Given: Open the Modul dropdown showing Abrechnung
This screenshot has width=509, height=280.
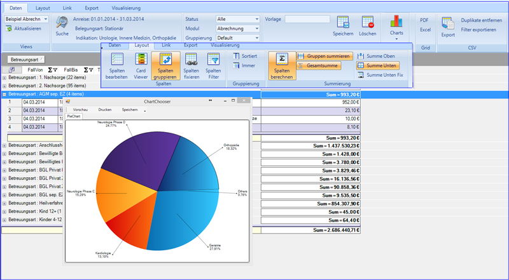Looking at the screenshot, I should point(257,29).
